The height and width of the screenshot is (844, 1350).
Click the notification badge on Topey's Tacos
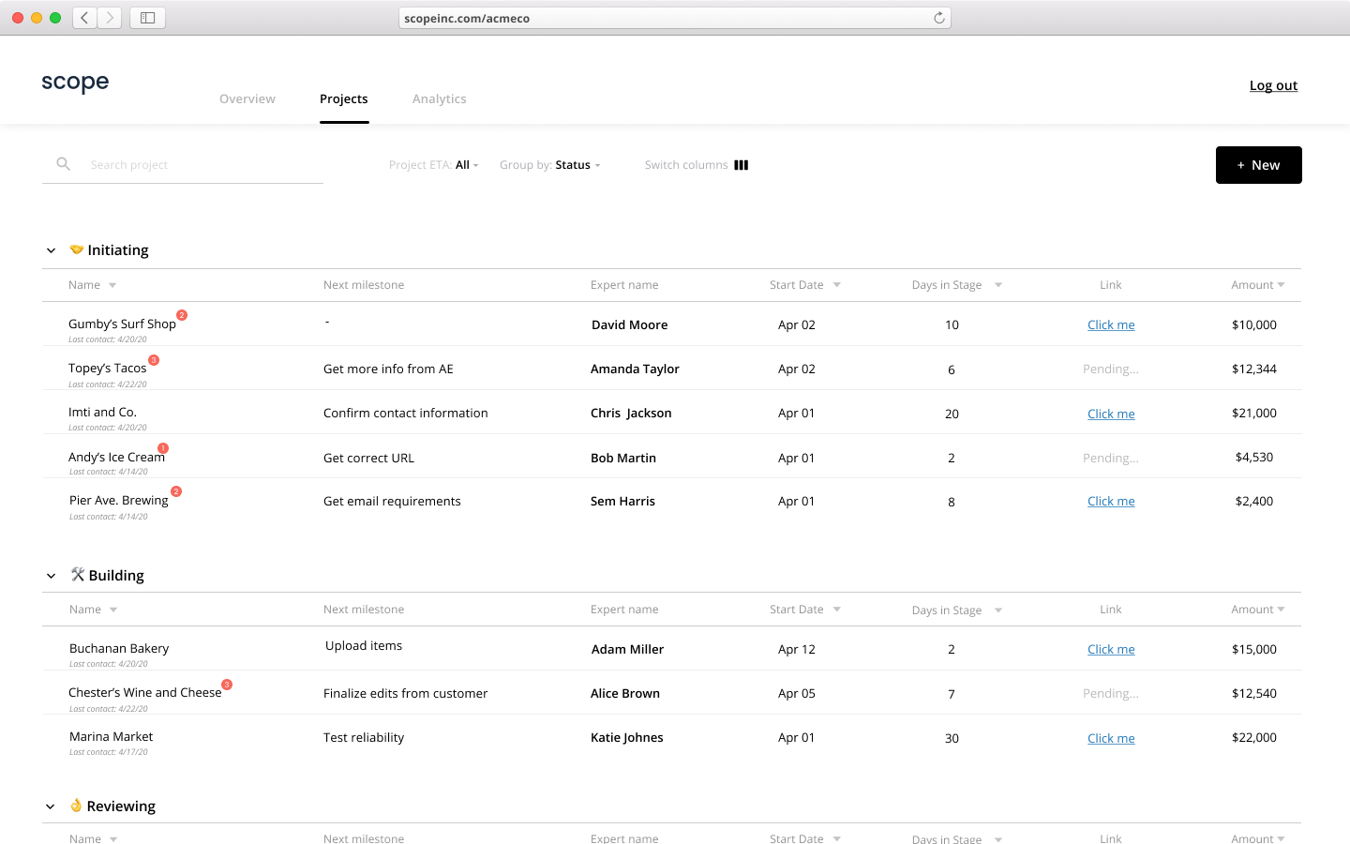click(x=154, y=359)
